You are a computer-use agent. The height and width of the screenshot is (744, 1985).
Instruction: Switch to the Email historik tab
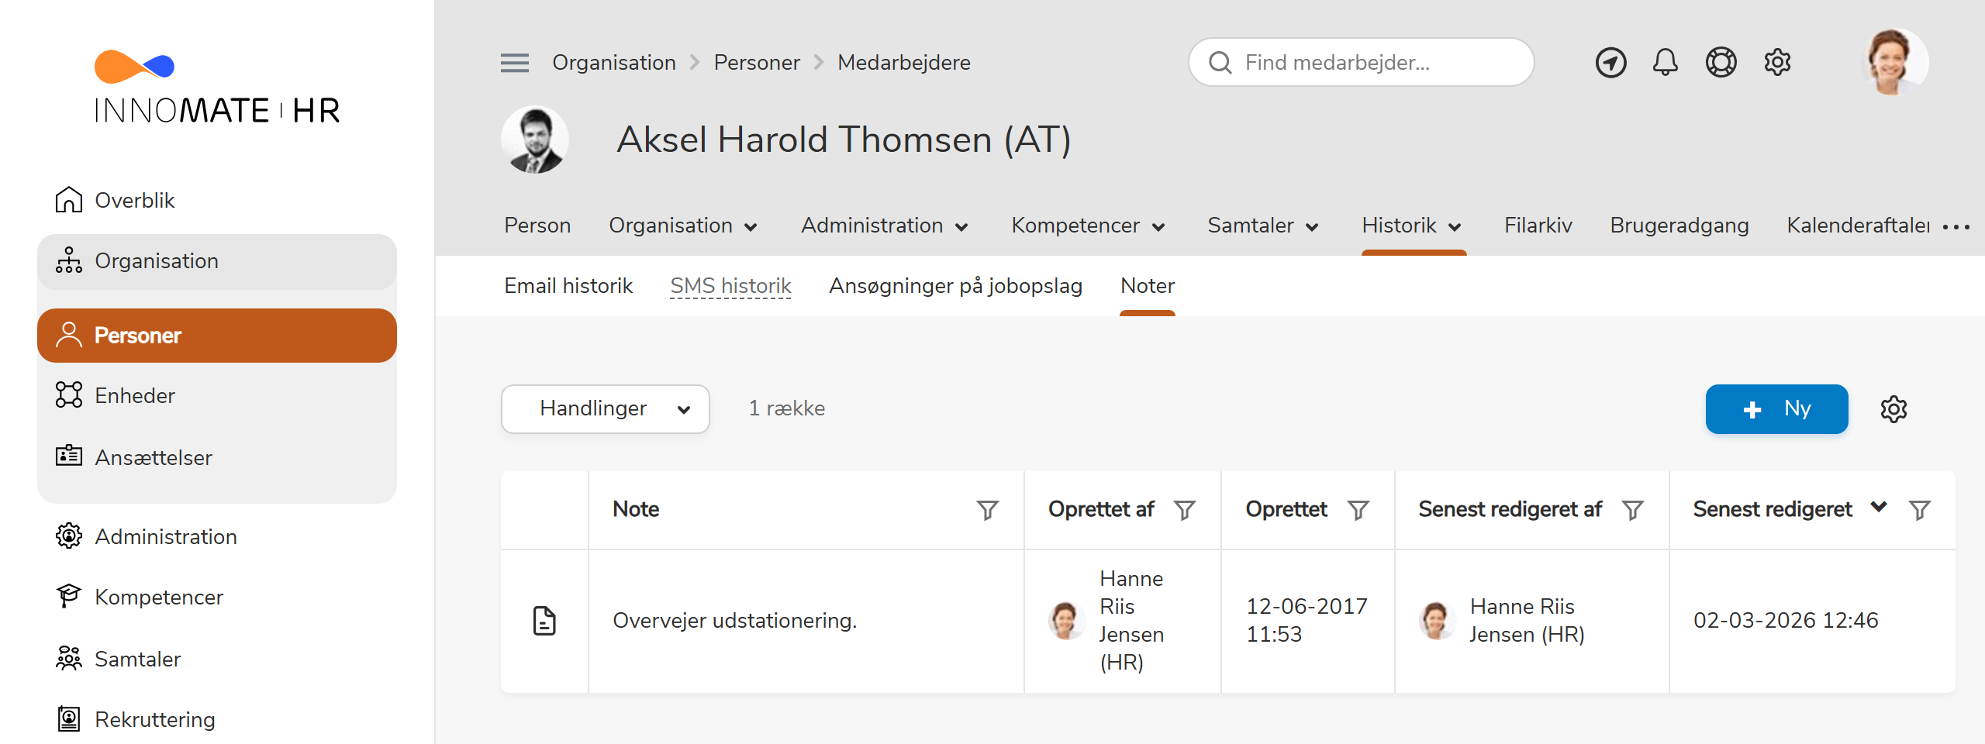pos(568,285)
